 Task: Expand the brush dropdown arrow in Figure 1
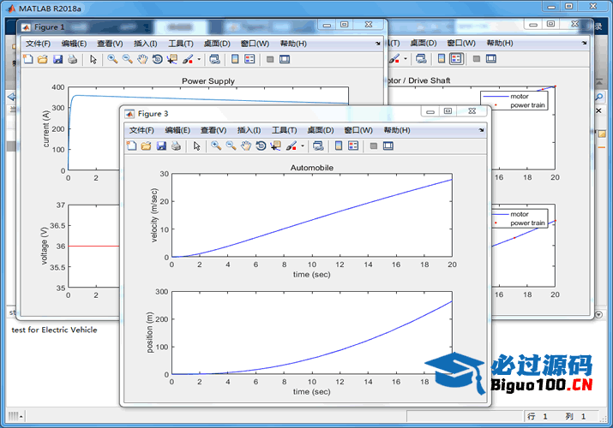[x=199, y=59]
